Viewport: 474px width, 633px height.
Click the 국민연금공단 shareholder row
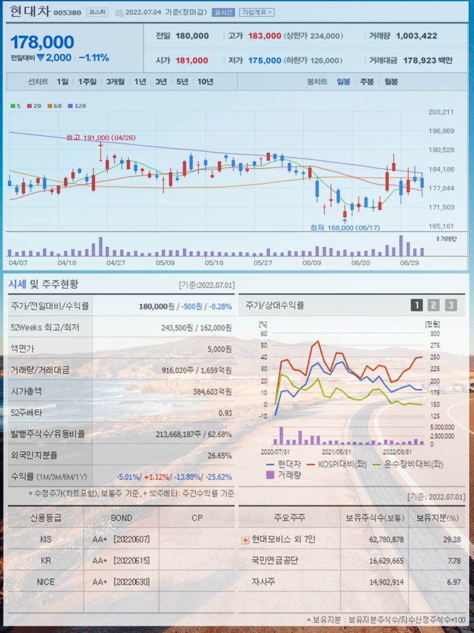[351, 561]
